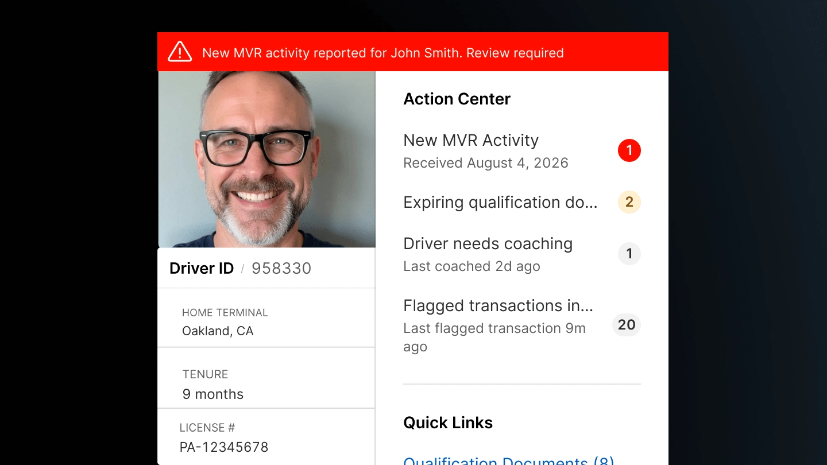
Task: Click the Quick Links heading
Action: pyautogui.click(x=448, y=423)
